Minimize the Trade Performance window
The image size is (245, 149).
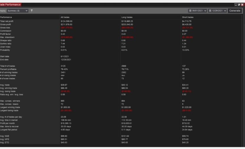coord(236,5)
